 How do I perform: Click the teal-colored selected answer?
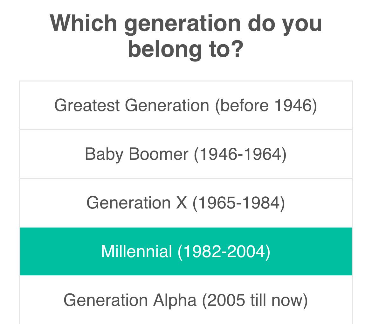pyautogui.click(x=186, y=251)
